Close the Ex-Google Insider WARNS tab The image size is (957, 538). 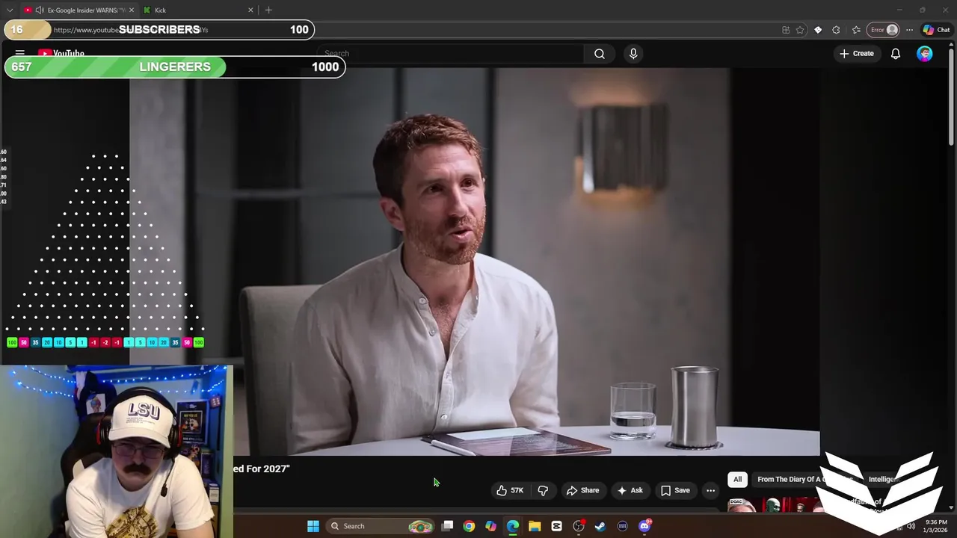click(x=132, y=10)
